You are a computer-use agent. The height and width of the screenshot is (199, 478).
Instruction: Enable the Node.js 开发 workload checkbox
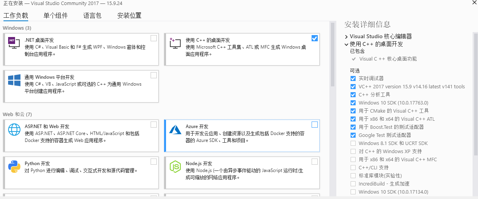point(315,162)
